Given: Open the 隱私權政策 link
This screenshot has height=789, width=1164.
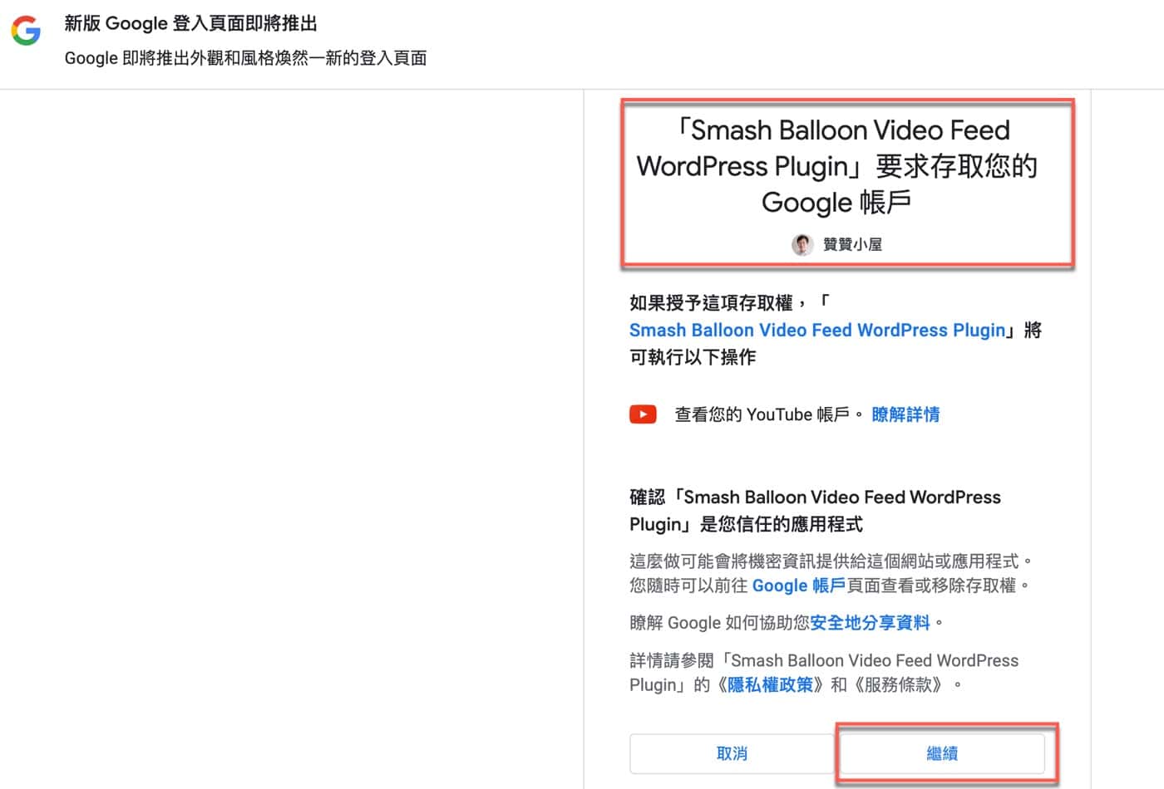Looking at the screenshot, I should tap(770, 685).
